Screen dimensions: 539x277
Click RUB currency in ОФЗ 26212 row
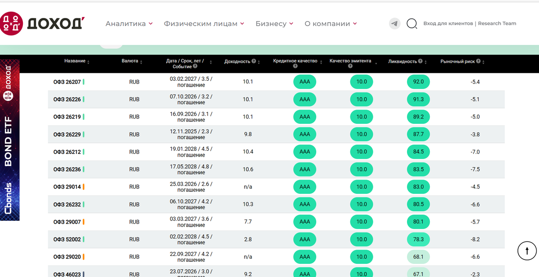tap(134, 152)
